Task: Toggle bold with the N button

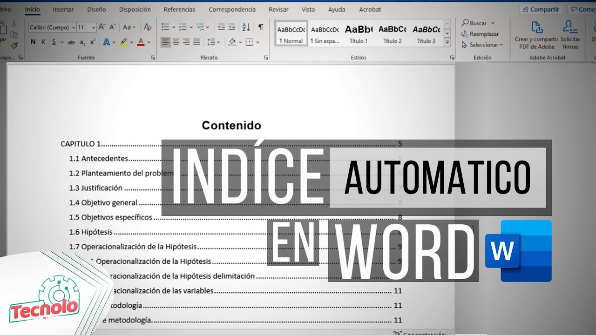Action: pyautogui.click(x=33, y=42)
